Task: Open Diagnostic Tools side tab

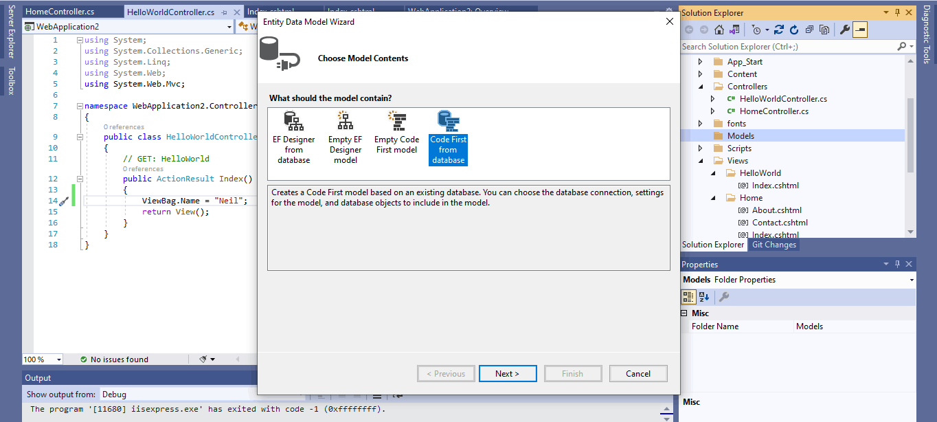Action: pos(926,34)
